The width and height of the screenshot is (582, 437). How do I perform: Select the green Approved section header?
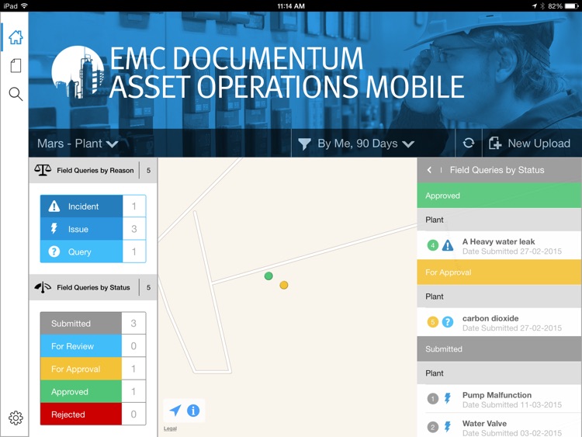pos(499,196)
